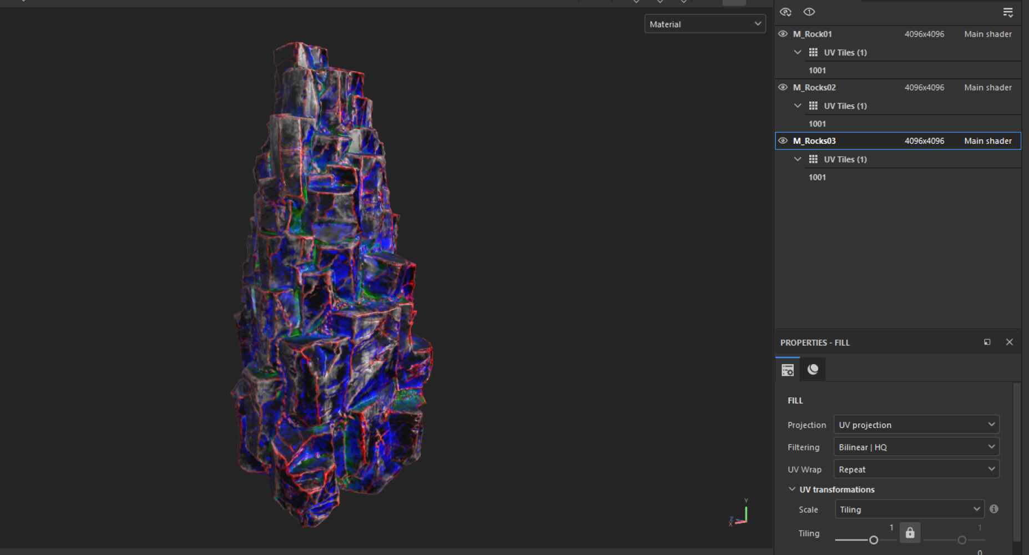The image size is (1029, 555).
Task: Open the viewport Material display mode dropdown
Action: 704,23
